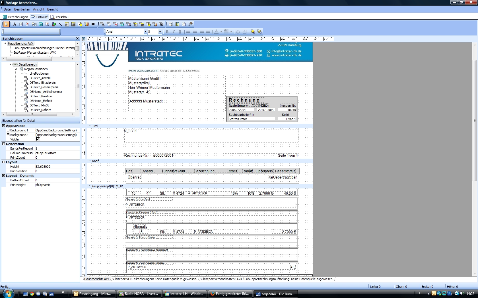Open the highlight color dropdown arrow
478x298 pixels.
click(231, 32)
